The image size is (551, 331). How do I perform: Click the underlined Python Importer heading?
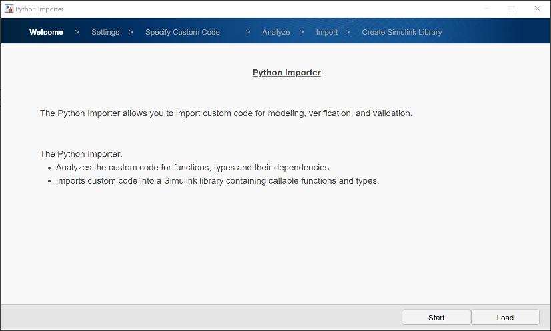pos(286,73)
